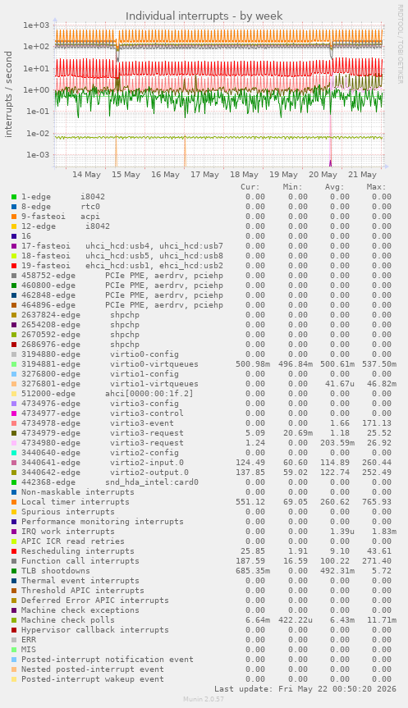Click the Machine check polls color swatch
This screenshot has width=408, height=708.
(14, 620)
